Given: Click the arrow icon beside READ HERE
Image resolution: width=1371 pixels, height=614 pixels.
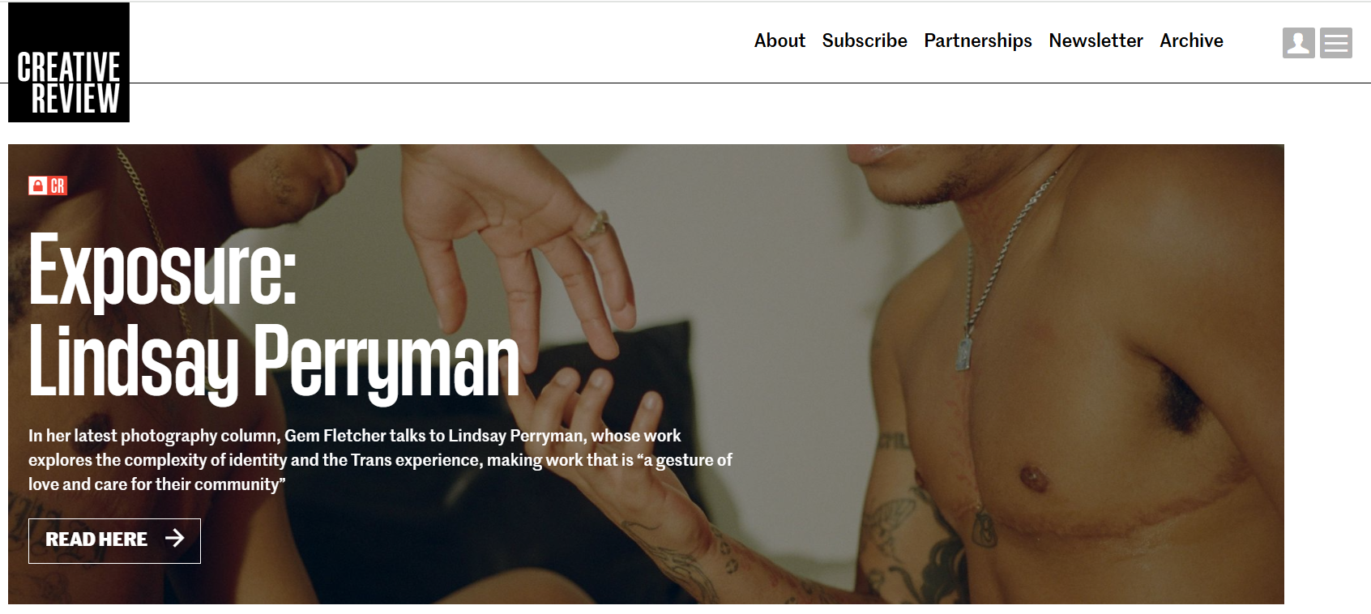Looking at the screenshot, I should pyautogui.click(x=174, y=538).
